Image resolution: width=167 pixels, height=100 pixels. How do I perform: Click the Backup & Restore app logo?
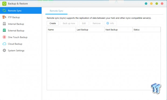[x=4, y=3]
